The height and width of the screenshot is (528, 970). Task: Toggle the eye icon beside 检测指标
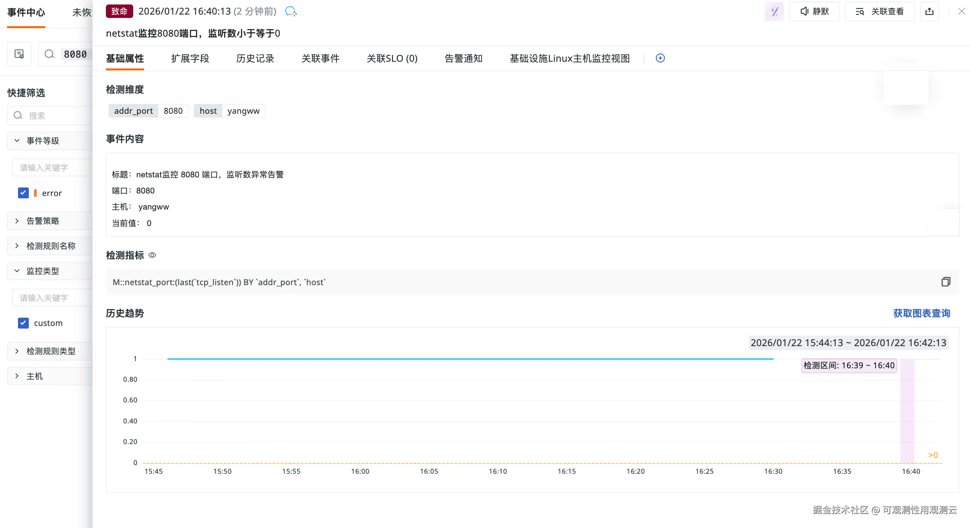[152, 255]
